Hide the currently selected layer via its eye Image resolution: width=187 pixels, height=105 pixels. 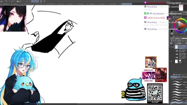[171, 47]
